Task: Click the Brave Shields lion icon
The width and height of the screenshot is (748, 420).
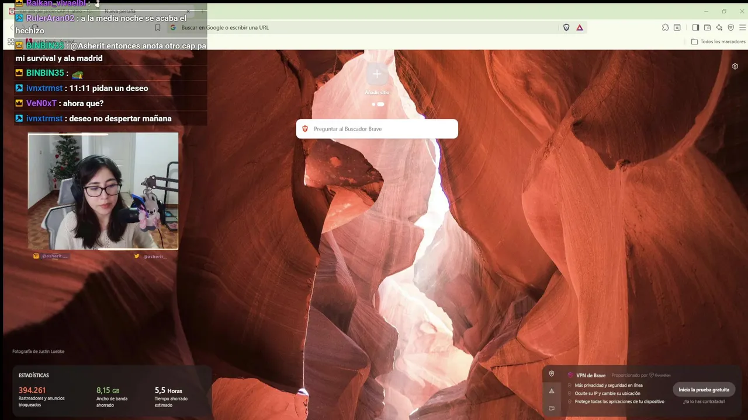Action: [566, 27]
